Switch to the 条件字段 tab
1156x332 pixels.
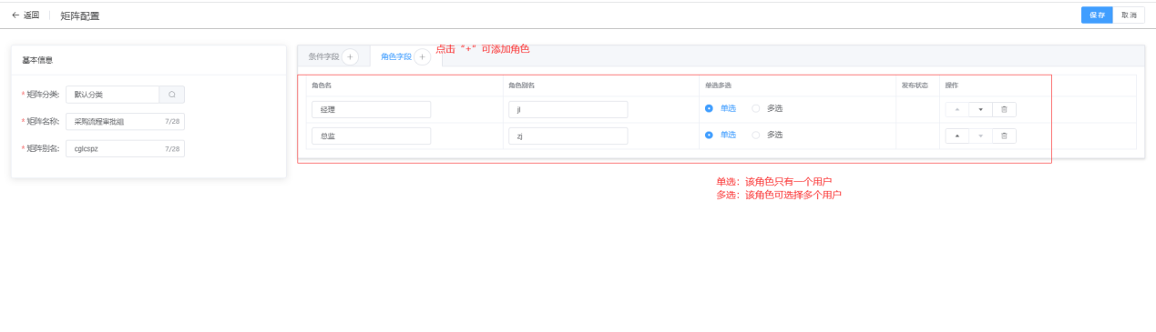click(x=323, y=56)
